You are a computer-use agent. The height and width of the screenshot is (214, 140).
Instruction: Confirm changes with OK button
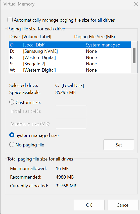click(x=89, y=205)
